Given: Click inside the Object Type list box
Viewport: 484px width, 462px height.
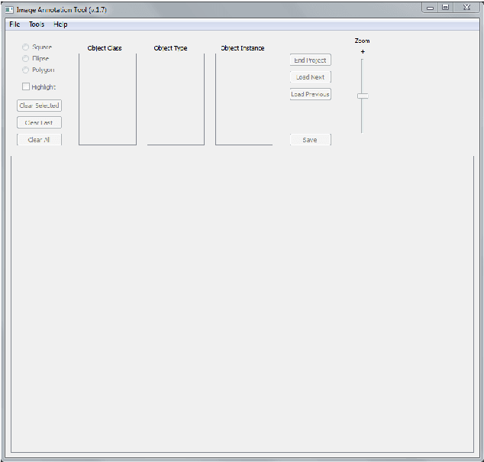Looking at the screenshot, I should [x=176, y=99].
